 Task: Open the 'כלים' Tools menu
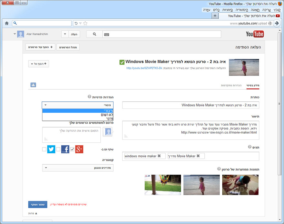pos(216,10)
